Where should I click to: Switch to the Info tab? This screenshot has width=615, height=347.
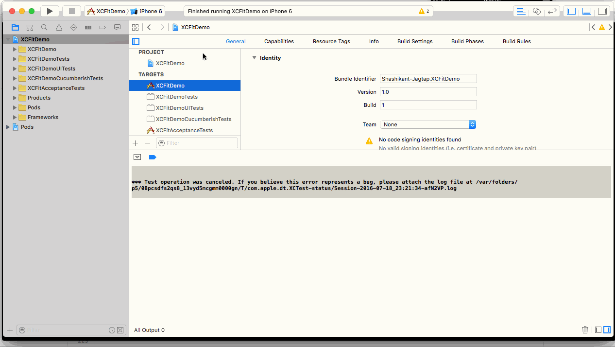[374, 41]
